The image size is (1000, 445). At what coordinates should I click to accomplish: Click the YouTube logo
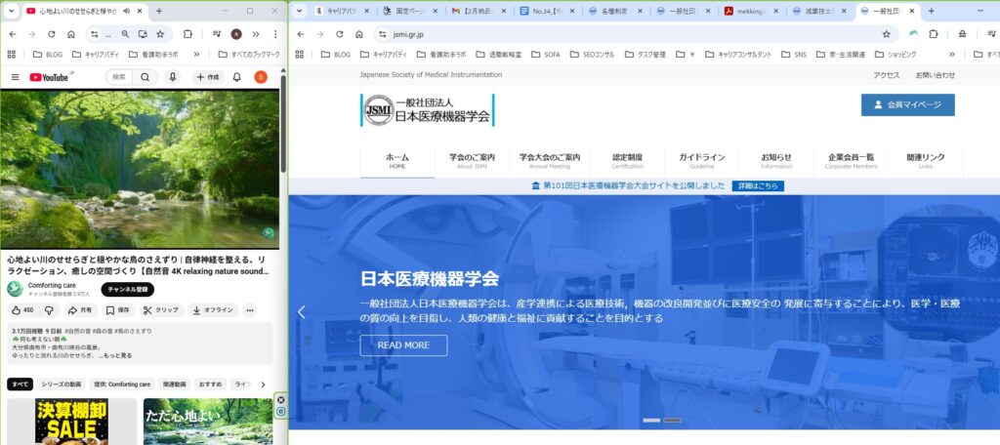click(x=49, y=77)
